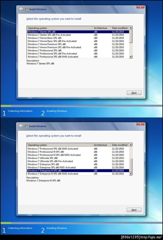The image size is (163, 240).
Task: Sort by Date modified column in lower list
Action: 120,145
